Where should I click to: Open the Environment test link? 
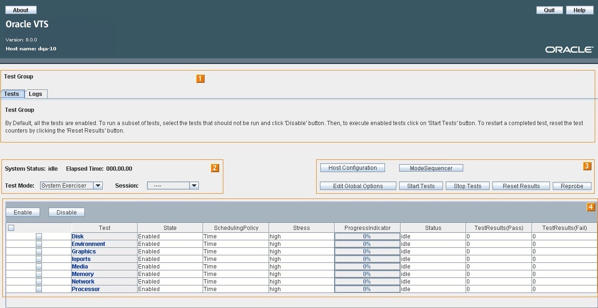89,244
